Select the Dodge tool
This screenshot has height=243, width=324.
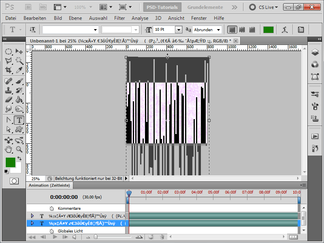pyautogui.click(x=8, y=109)
